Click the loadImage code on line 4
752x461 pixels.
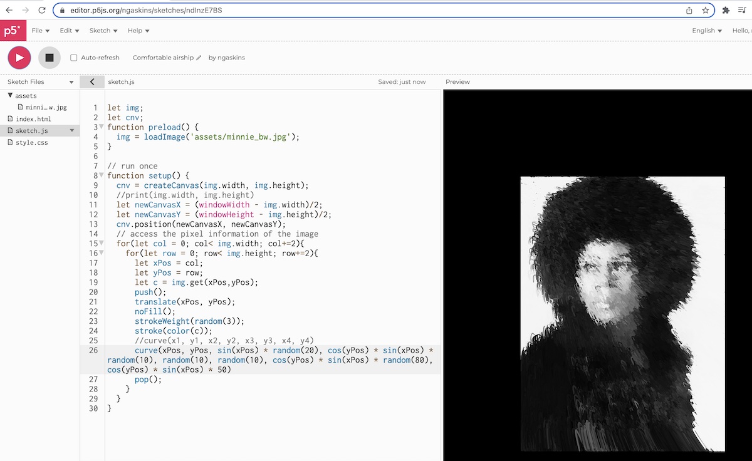tap(208, 137)
